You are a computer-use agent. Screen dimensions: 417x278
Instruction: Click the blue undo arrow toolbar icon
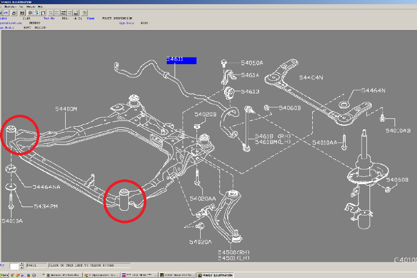click(x=6, y=13)
